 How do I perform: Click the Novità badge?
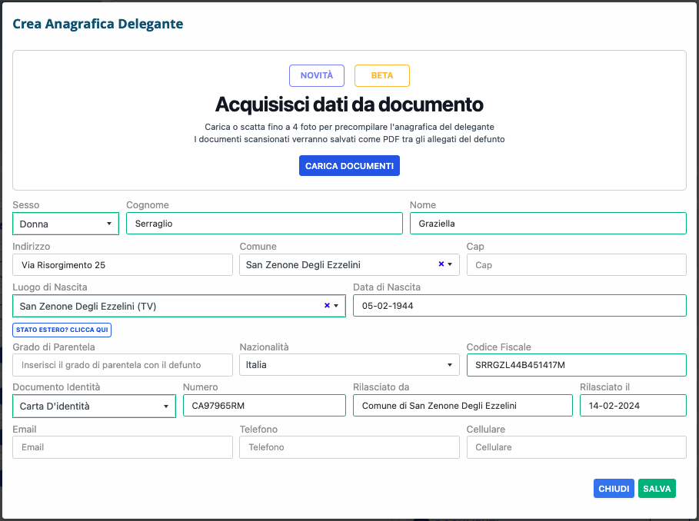click(x=317, y=75)
